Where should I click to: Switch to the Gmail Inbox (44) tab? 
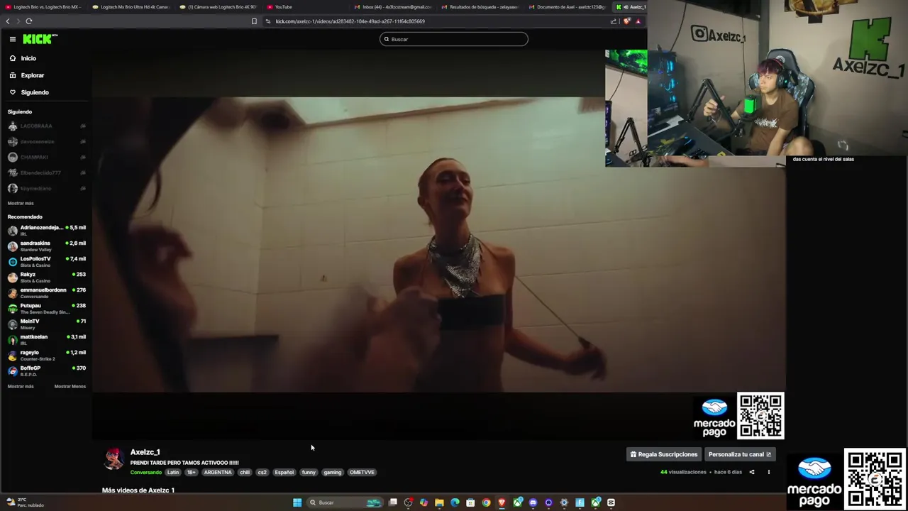[x=394, y=7]
